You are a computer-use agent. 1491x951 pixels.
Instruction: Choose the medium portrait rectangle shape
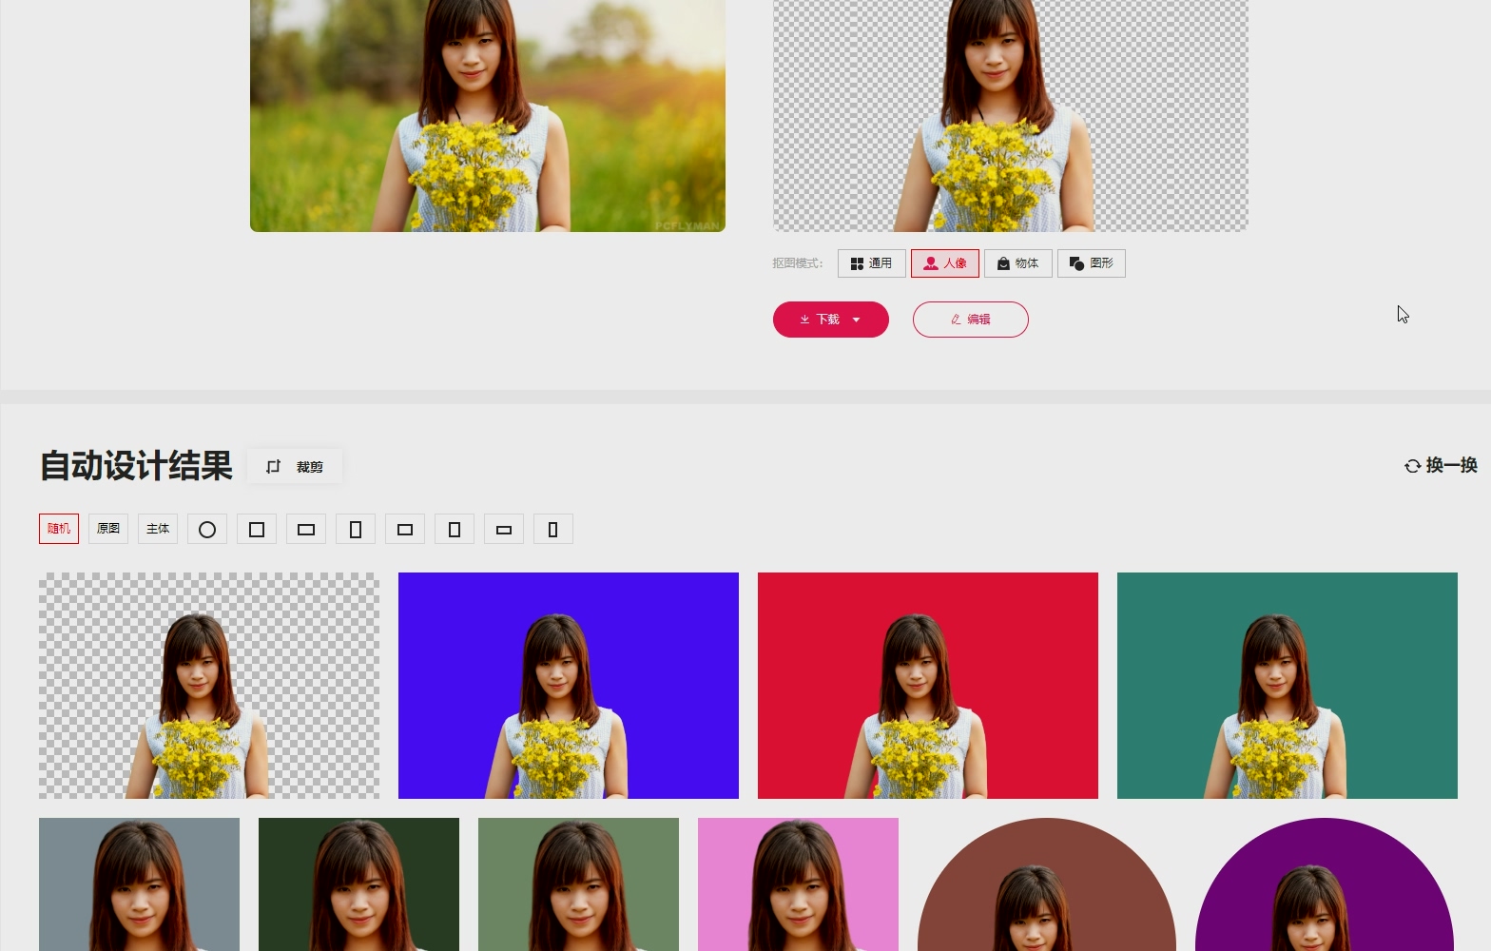coord(455,530)
